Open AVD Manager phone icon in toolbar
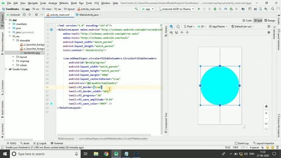The width and height of the screenshot is (281, 158). [x=260, y=9]
